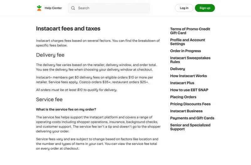Open How Instacart Works topic
The image size is (251, 165).
pos(189,76)
